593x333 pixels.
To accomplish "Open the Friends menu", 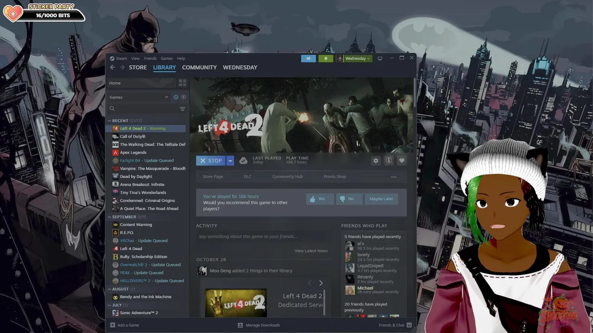I will [x=150, y=58].
